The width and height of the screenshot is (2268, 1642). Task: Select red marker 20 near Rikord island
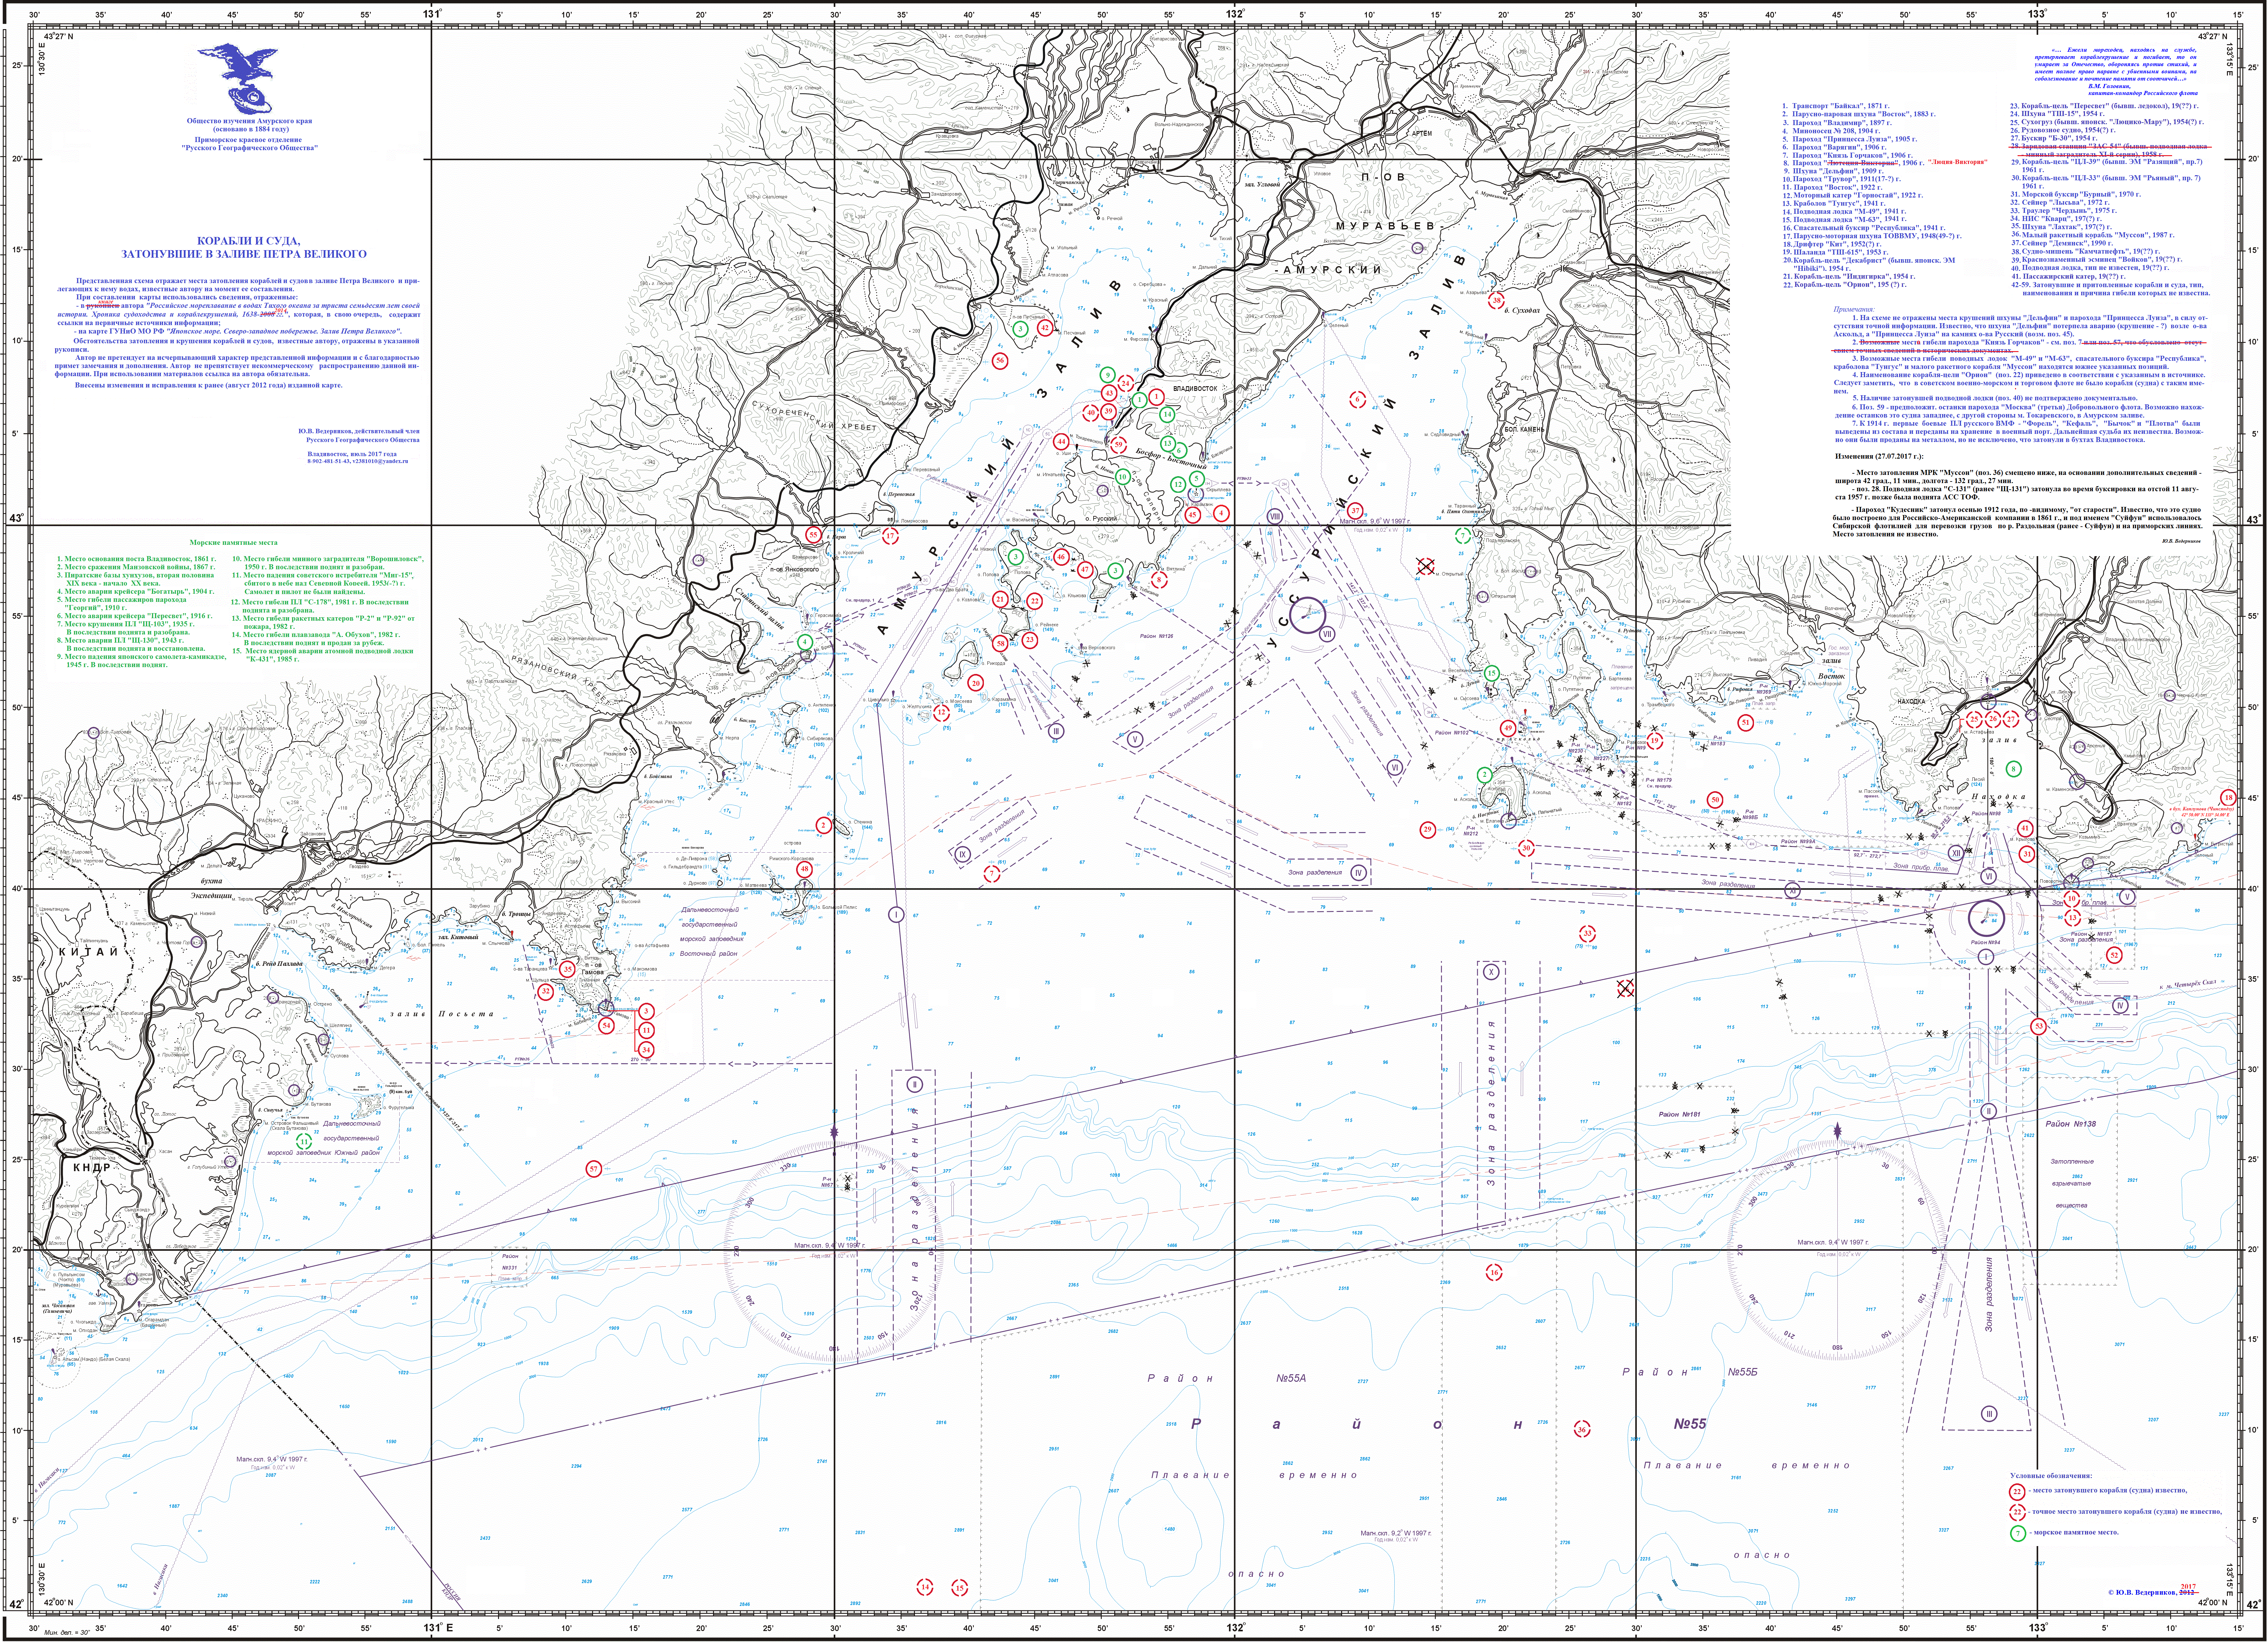coord(976,683)
